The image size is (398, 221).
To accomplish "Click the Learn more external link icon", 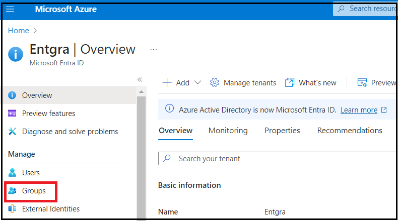I will pos(384,110).
